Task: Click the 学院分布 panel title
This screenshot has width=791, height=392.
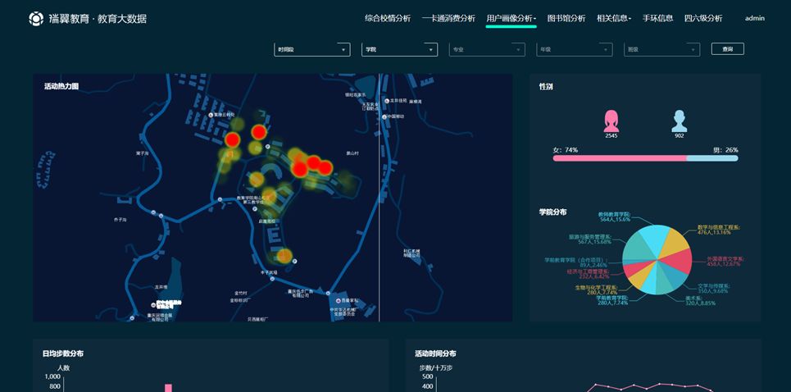Action: coord(552,212)
